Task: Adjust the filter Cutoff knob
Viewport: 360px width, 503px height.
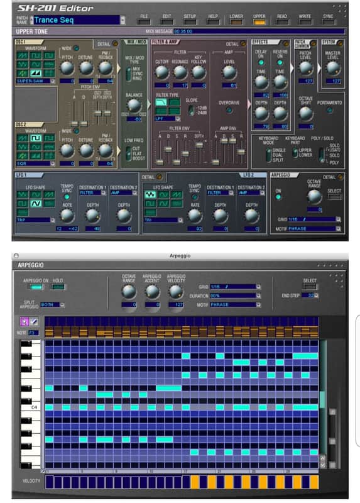Action: point(161,73)
